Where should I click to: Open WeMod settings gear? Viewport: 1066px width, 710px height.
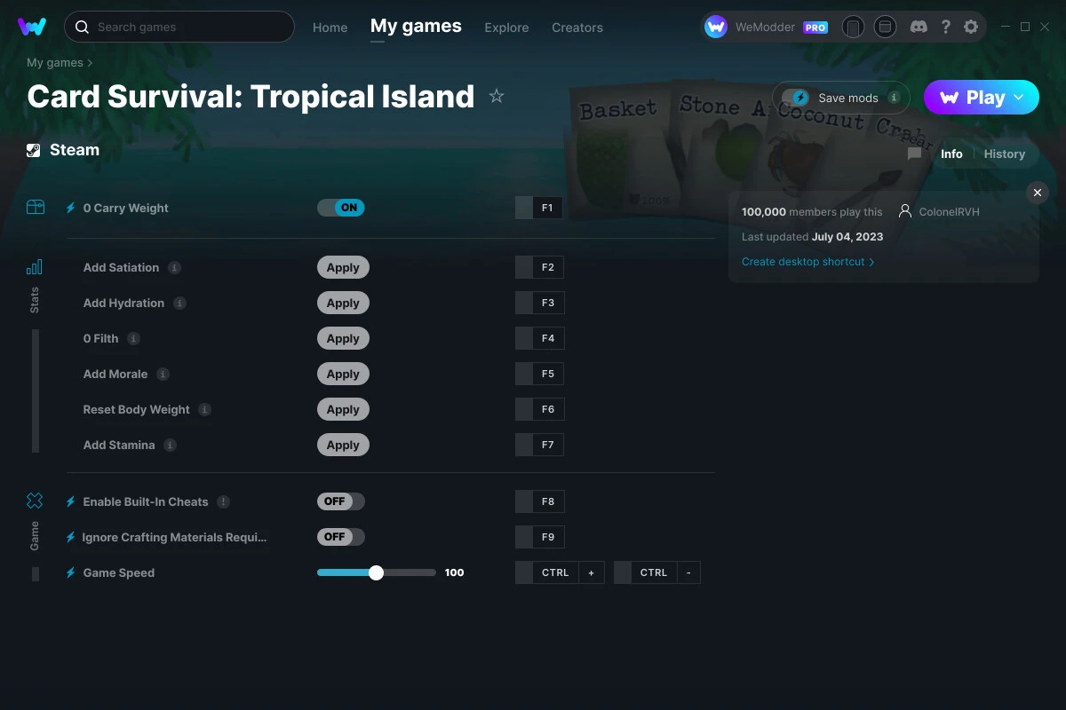971,27
